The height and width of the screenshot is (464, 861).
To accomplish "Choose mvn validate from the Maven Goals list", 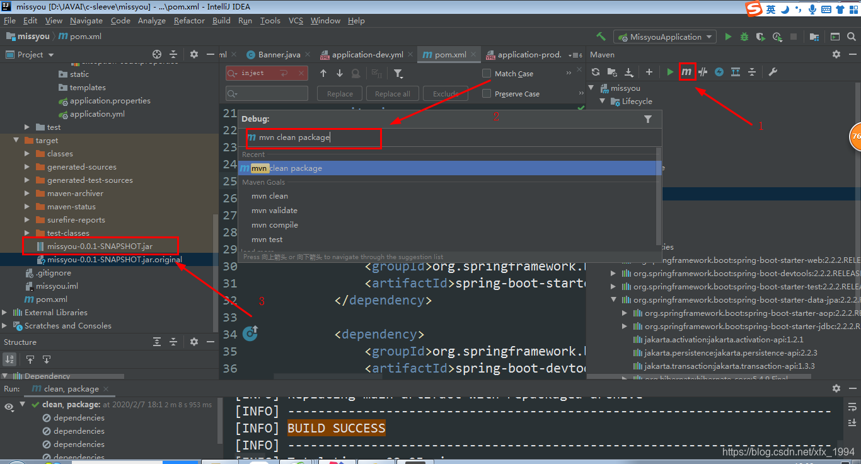I will (x=274, y=211).
